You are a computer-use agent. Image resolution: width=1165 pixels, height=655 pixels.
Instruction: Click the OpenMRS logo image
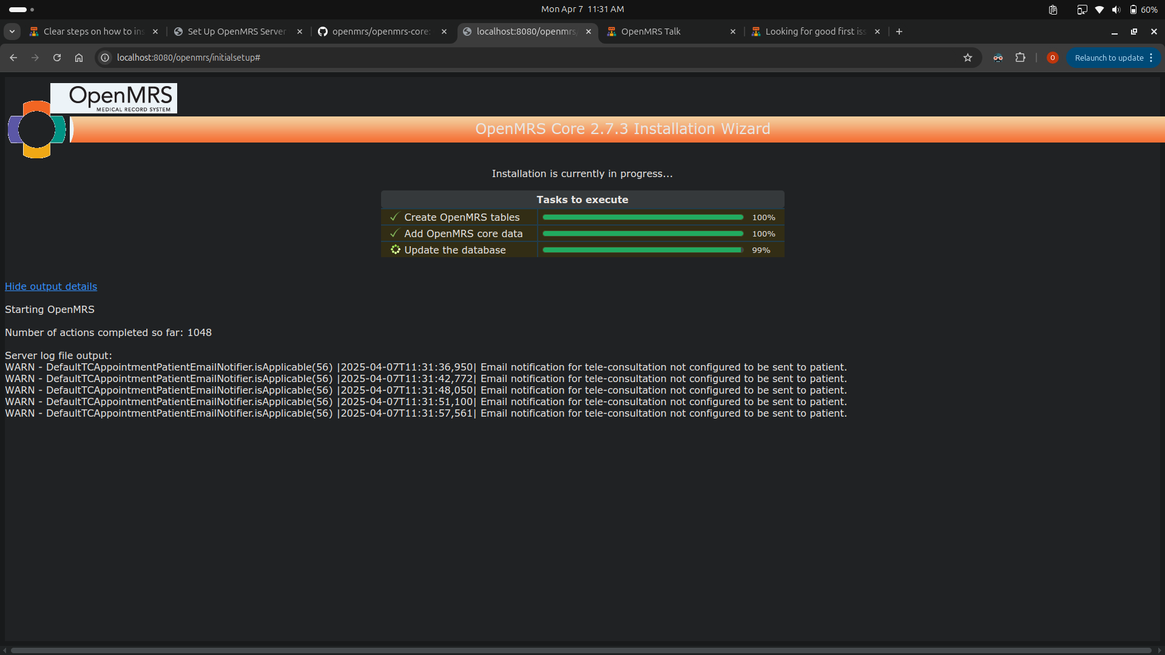tap(92, 121)
